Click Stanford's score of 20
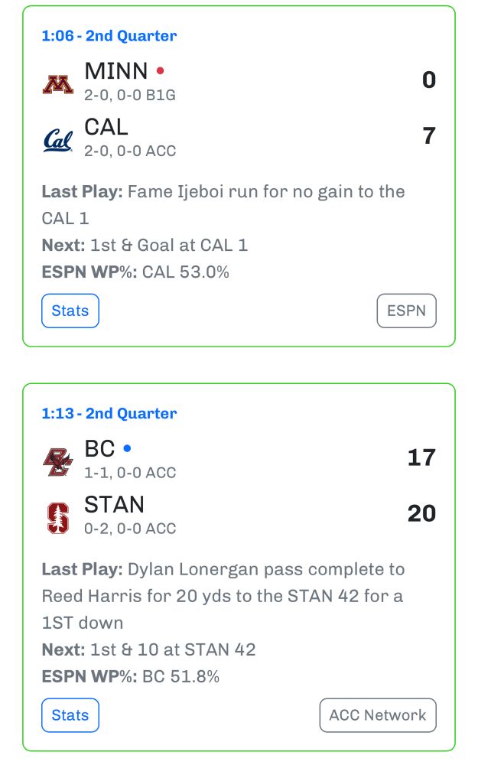Viewport: 478px width, 765px height. 421,513
